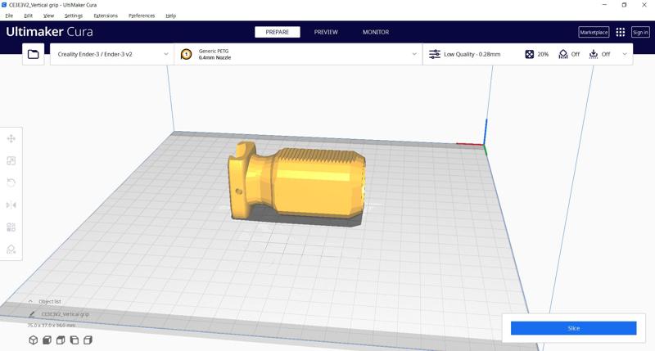Image resolution: width=655 pixels, height=351 pixels.
Task: Click the pencil icon beside model name
Action: coord(32,314)
